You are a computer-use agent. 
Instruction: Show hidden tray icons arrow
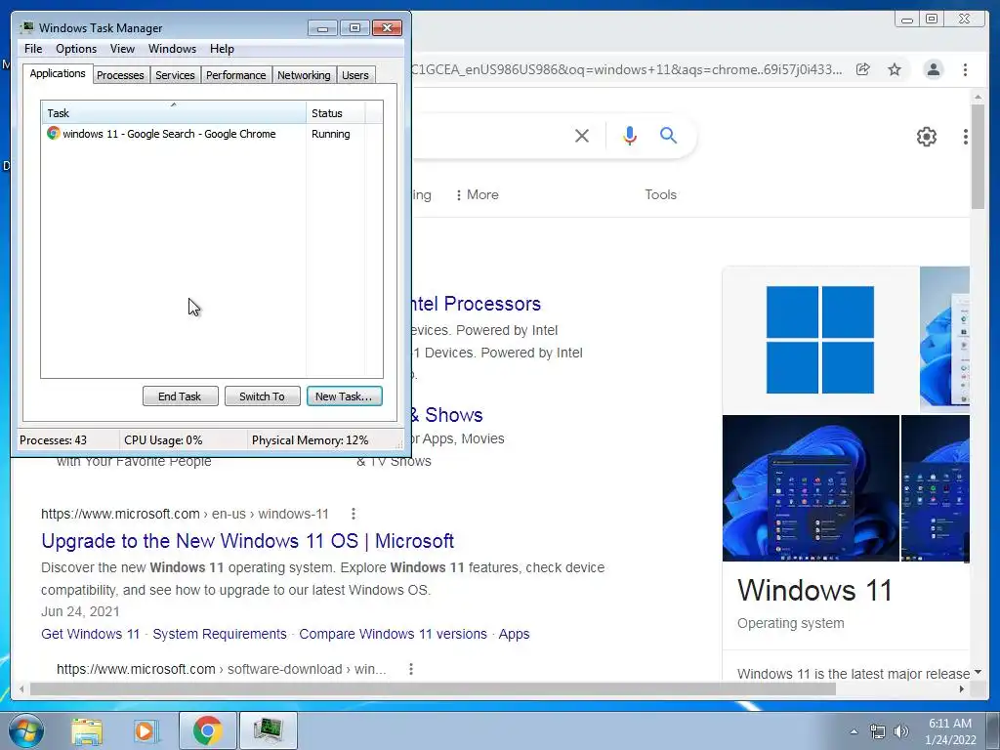click(x=854, y=731)
